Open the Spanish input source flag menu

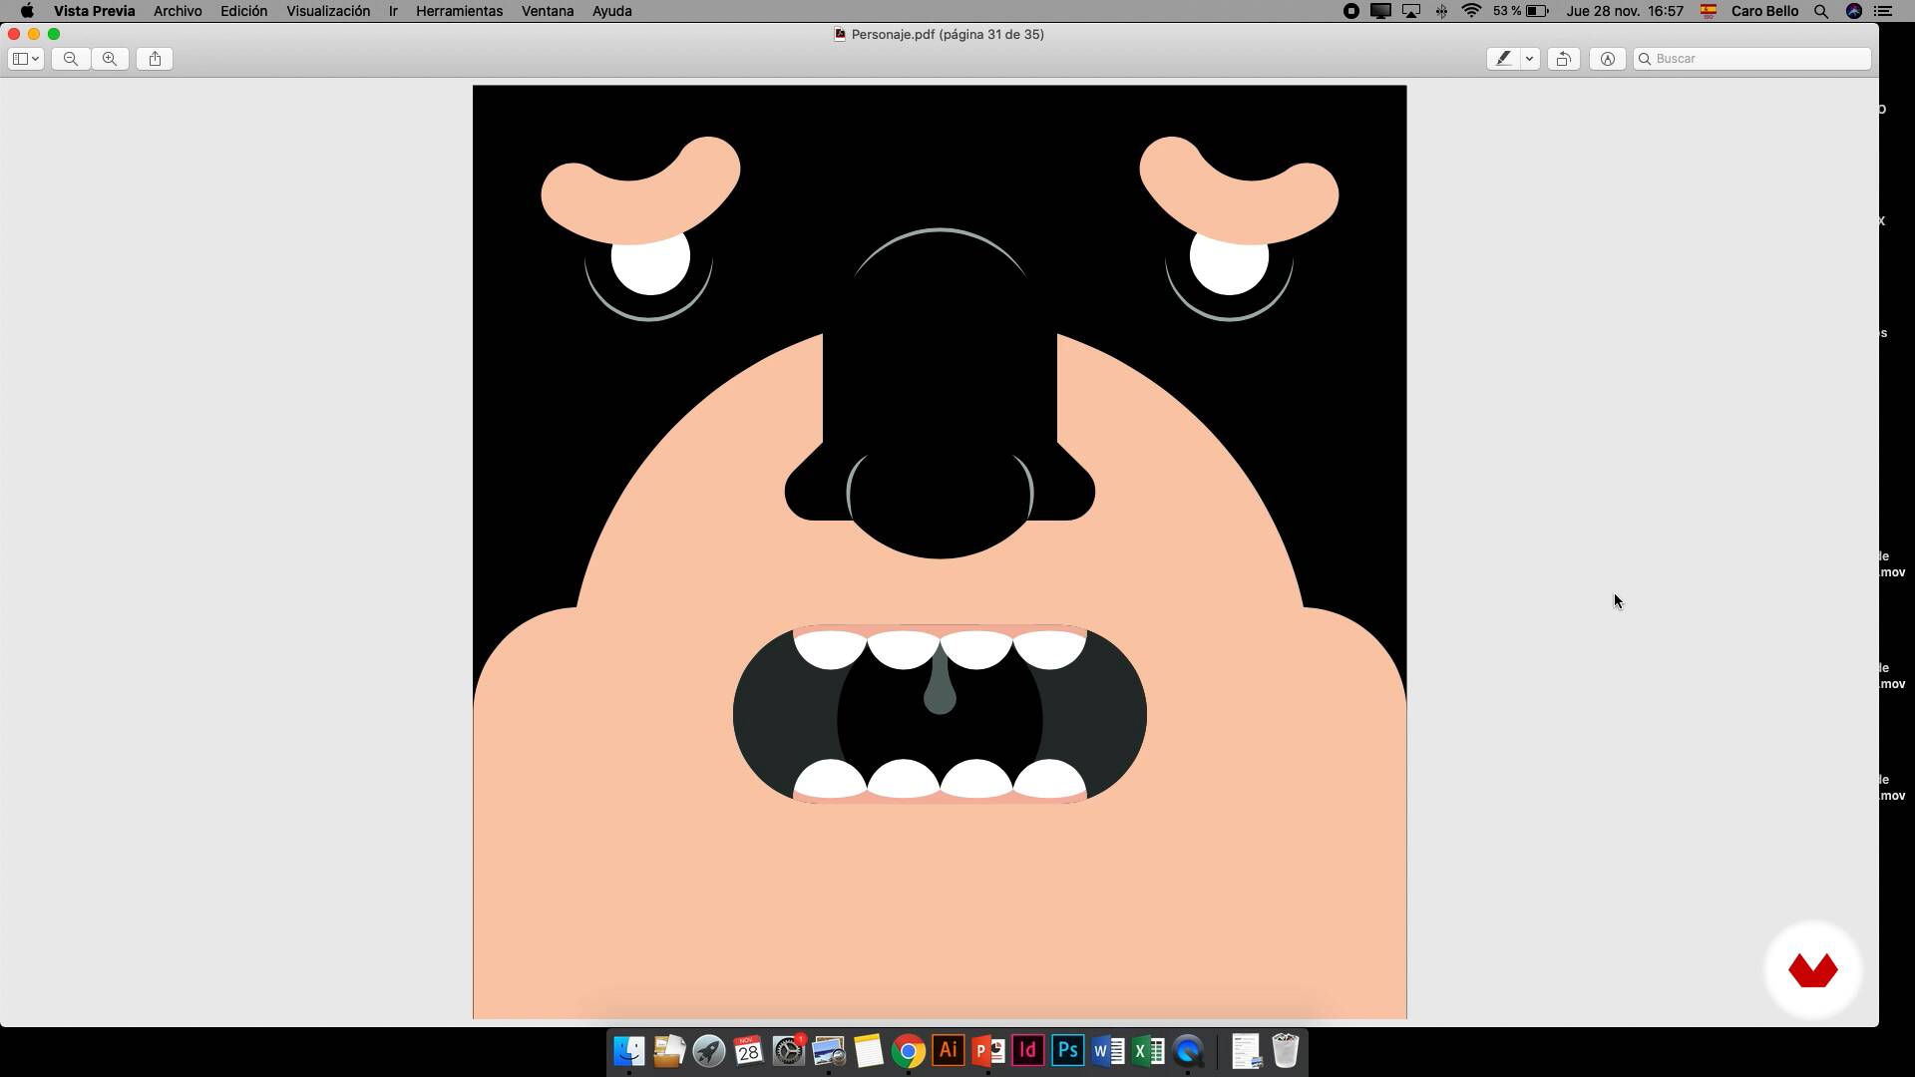pos(1709,11)
